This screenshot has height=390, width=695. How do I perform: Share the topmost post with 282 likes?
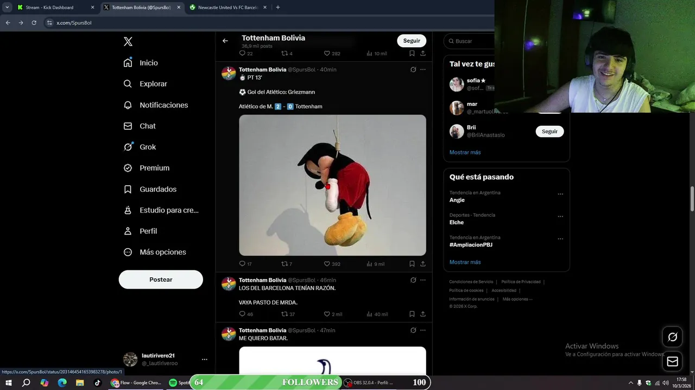click(423, 54)
